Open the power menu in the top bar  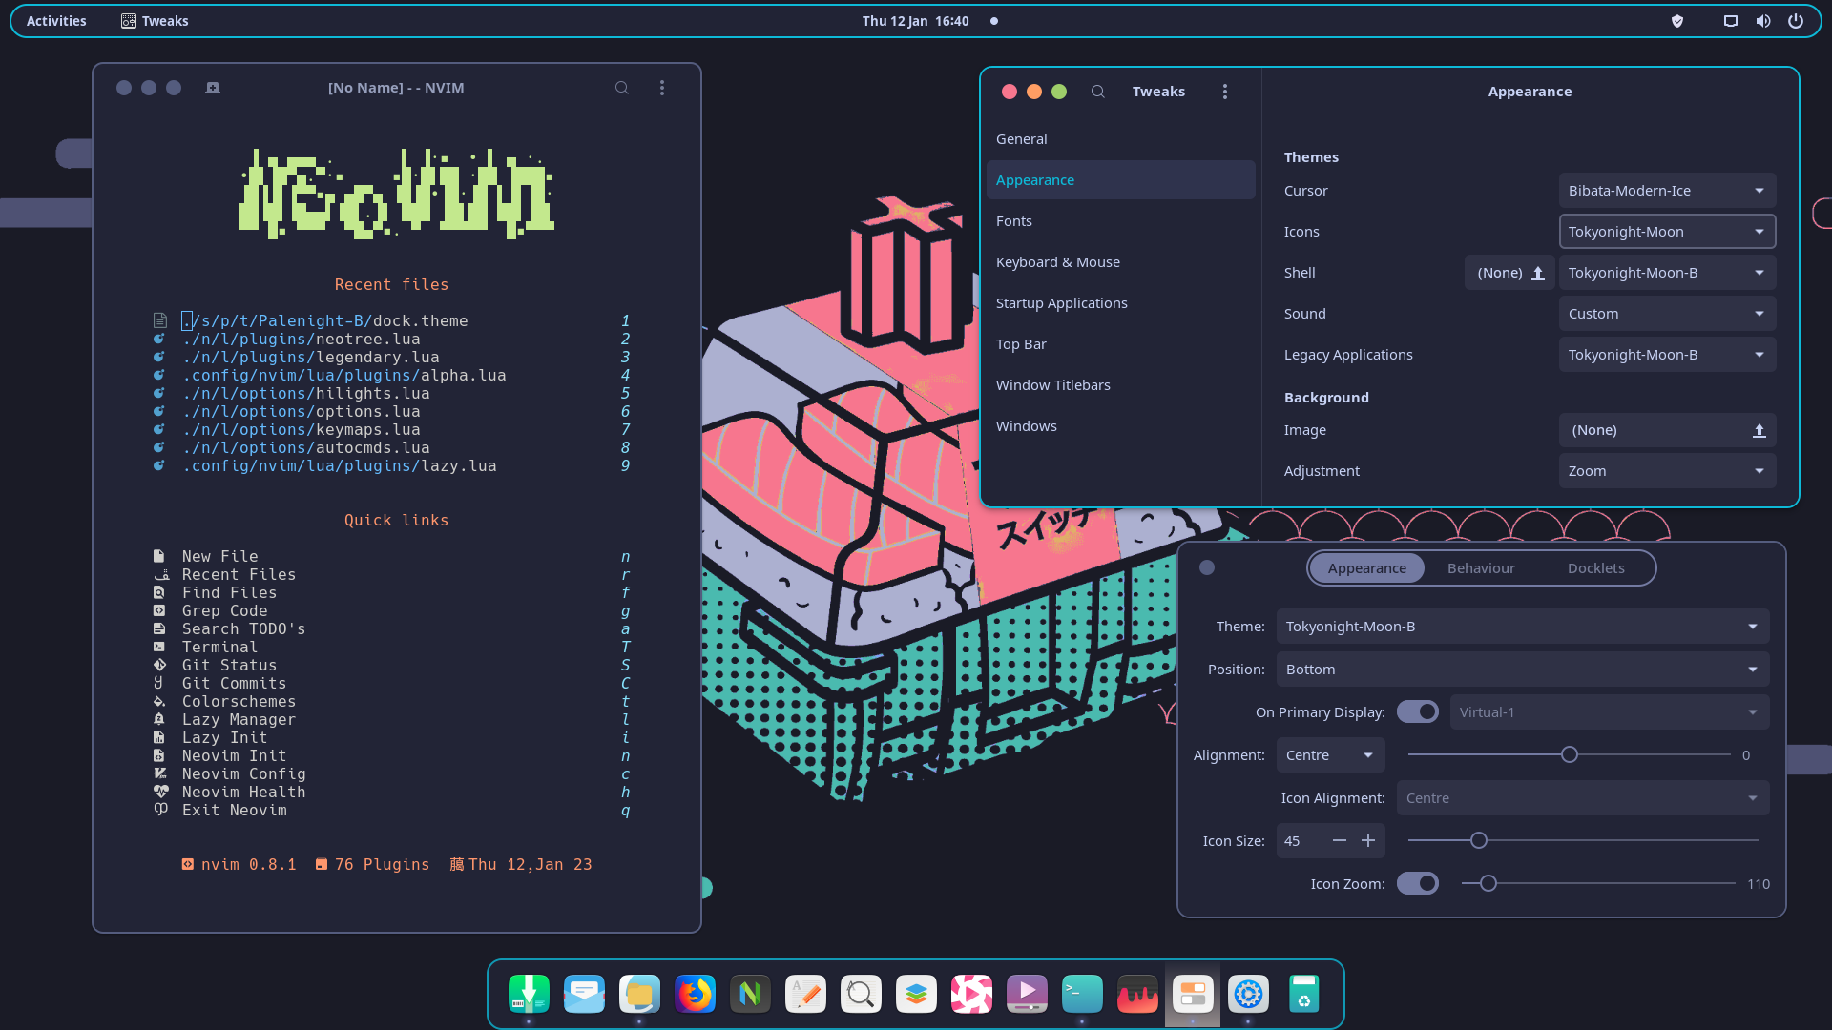coord(1796,21)
